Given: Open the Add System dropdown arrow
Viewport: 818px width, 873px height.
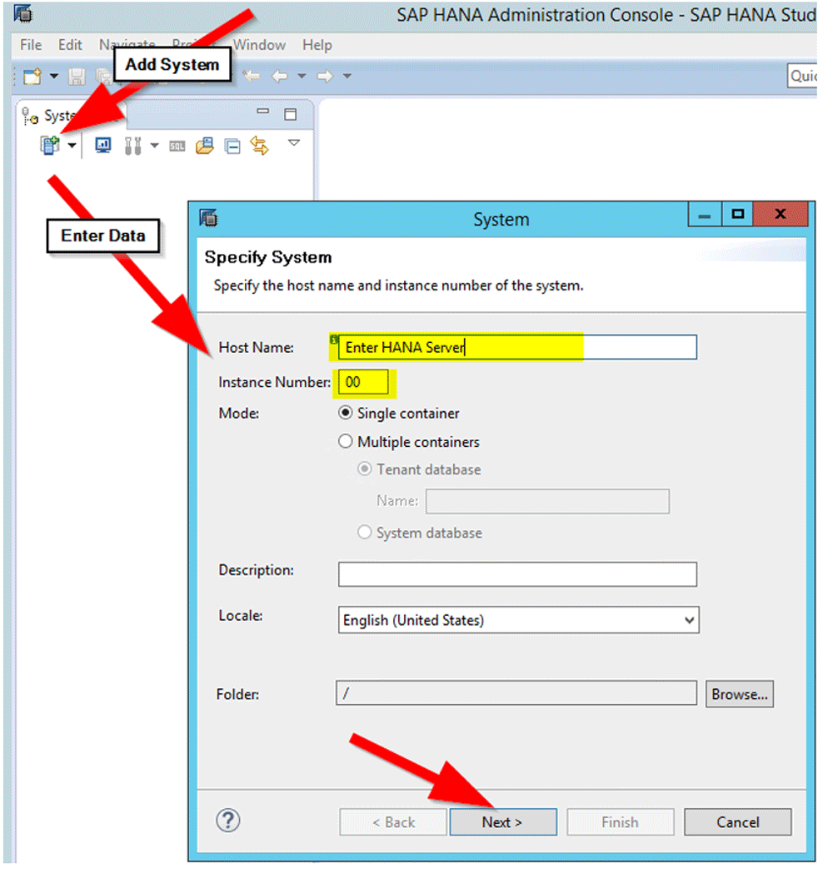Looking at the screenshot, I should tap(72, 146).
